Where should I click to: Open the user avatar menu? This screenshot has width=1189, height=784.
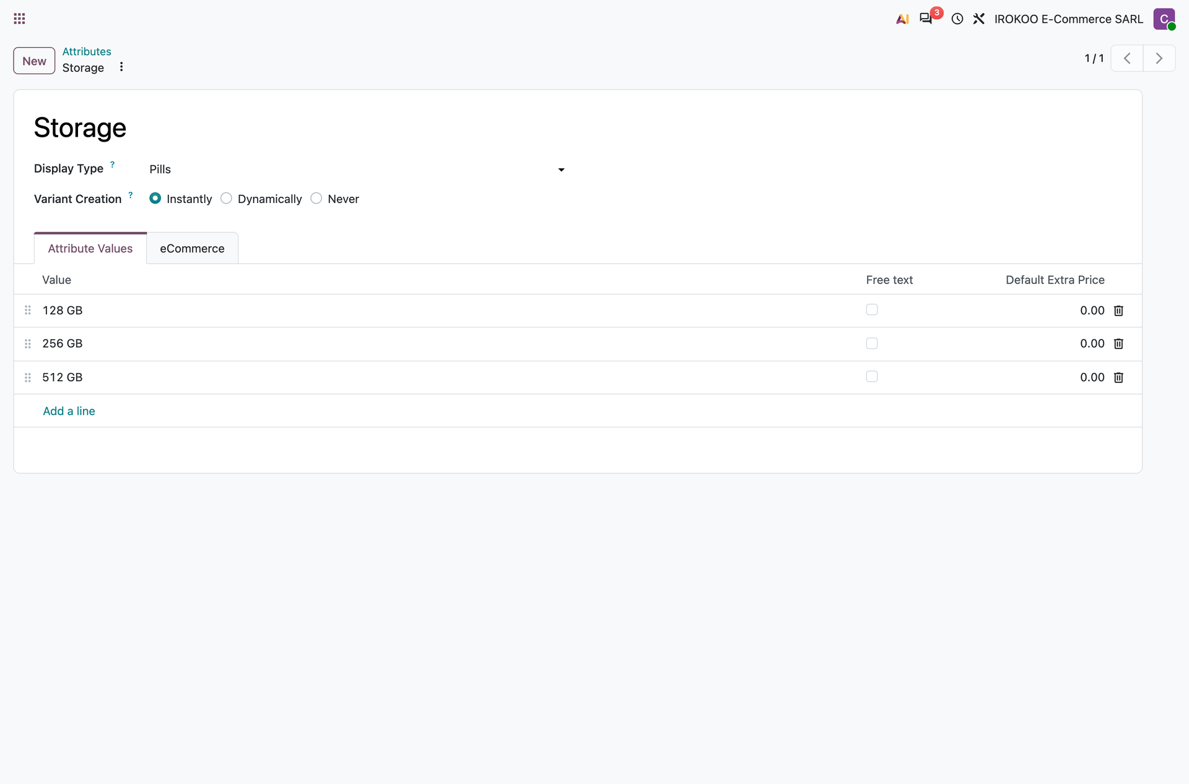pyautogui.click(x=1164, y=19)
